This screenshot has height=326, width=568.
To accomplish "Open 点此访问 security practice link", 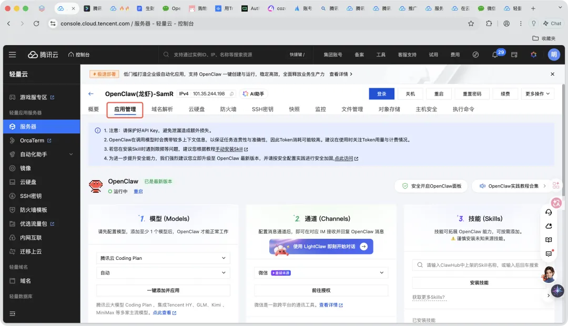I will click(x=346, y=159).
